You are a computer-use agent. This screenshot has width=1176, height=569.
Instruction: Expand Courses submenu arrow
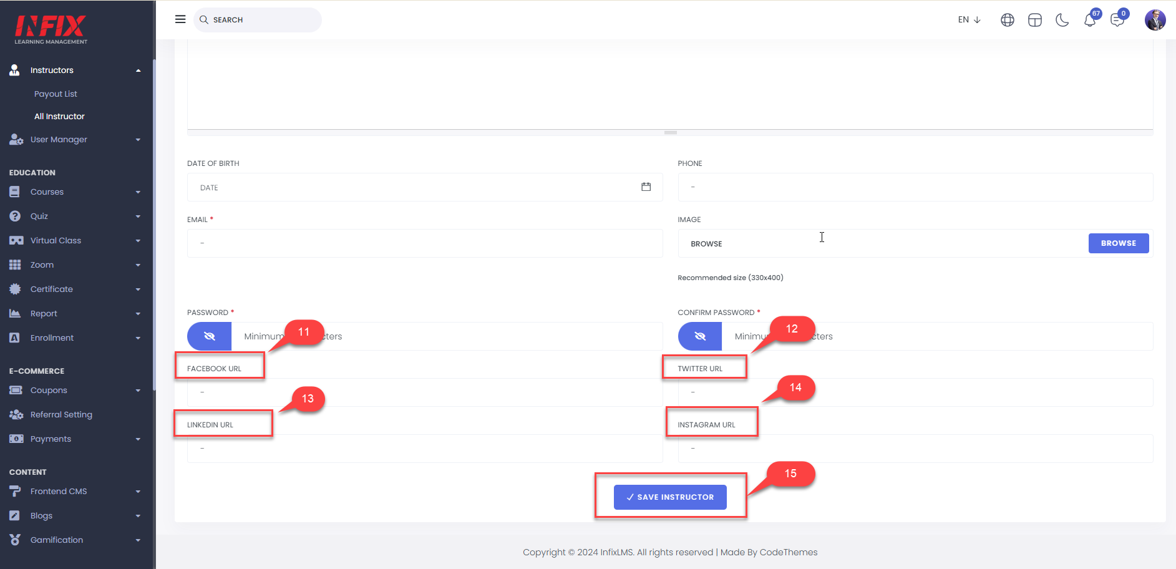pos(138,192)
